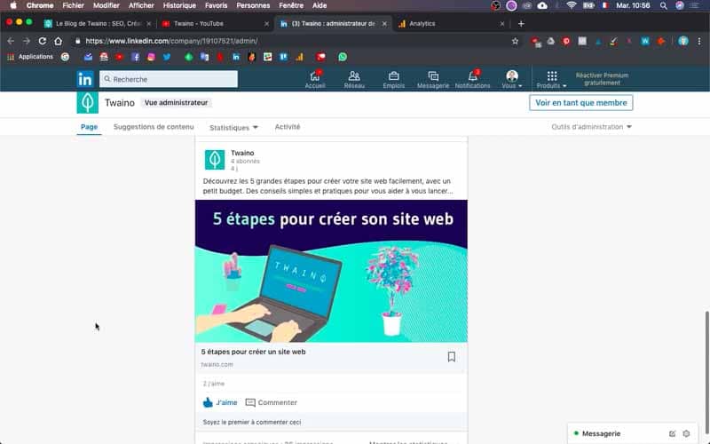Click the page vertical scrollbar thumb
Image resolution: width=710 pixels, height=444 pixels.
[706, 371]
